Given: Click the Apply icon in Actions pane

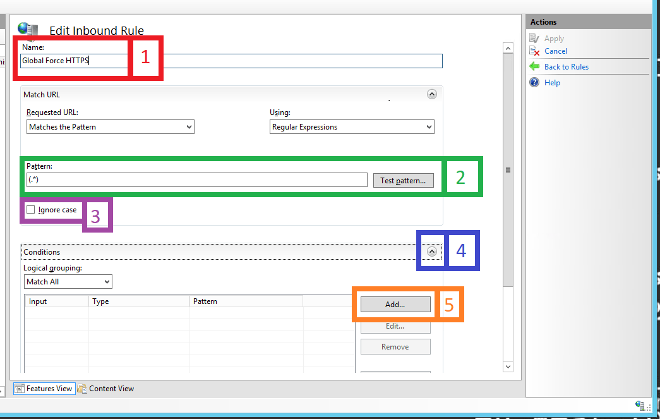Looking at the screenshot, I should [x=534, y=39].
